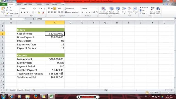Select top vertical align icon
Screen dimensions: 176x99
[49, 9]
